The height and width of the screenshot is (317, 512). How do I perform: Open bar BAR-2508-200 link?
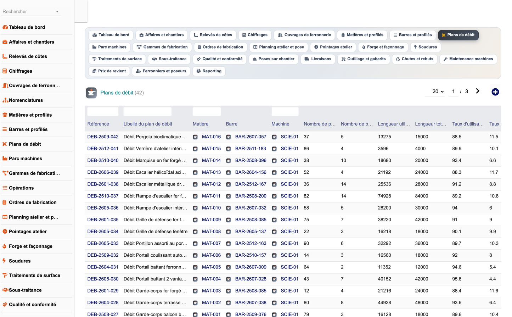coord(251,196)
